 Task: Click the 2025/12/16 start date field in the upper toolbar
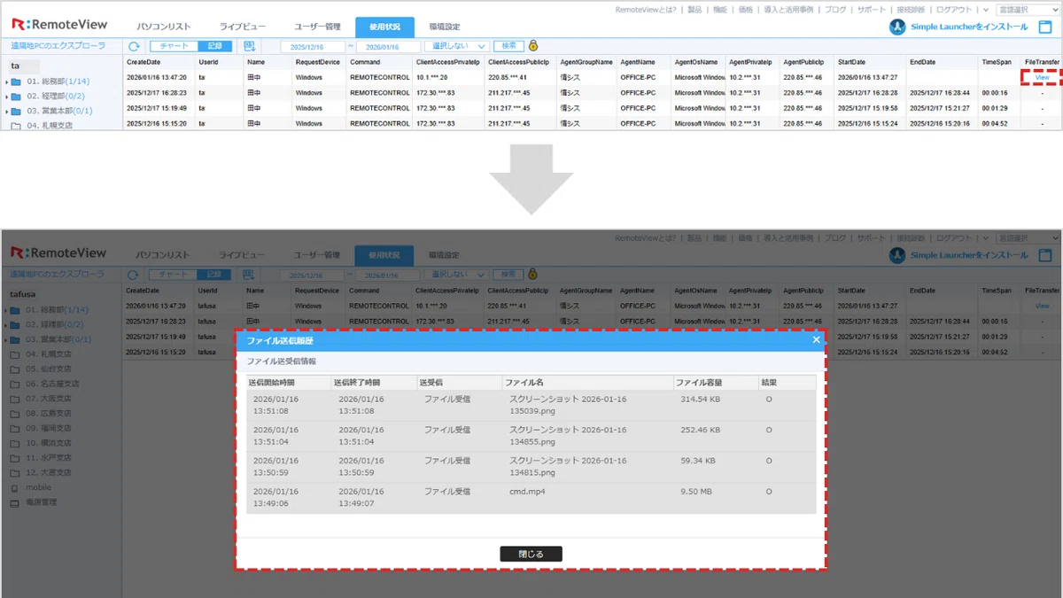314,47
